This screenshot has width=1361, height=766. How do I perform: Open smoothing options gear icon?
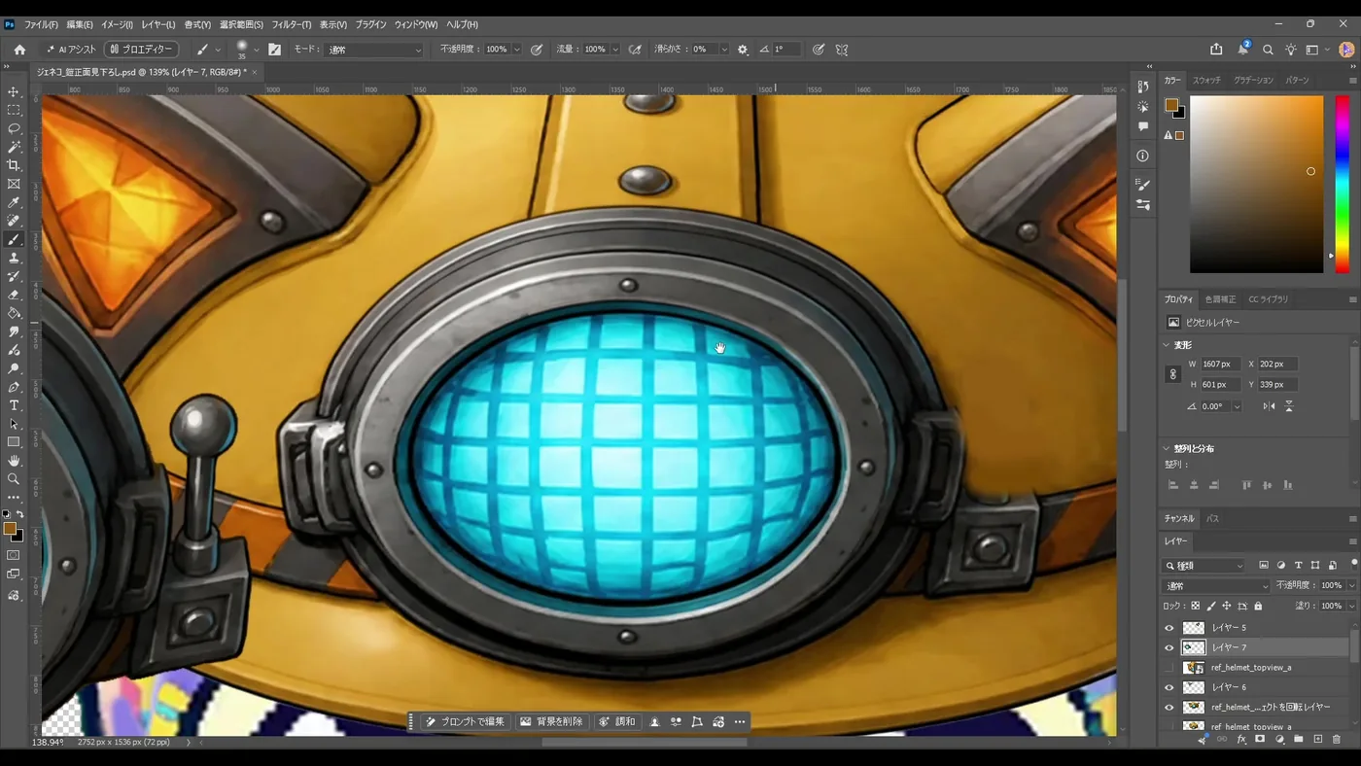coord(743,50)
